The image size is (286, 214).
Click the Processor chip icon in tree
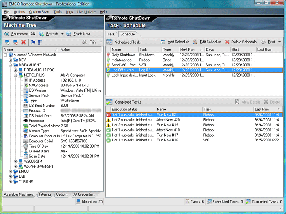click(26, 121)
